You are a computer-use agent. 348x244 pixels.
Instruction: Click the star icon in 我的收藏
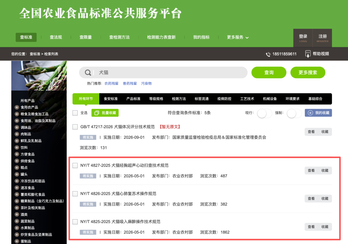pos(310,113)
